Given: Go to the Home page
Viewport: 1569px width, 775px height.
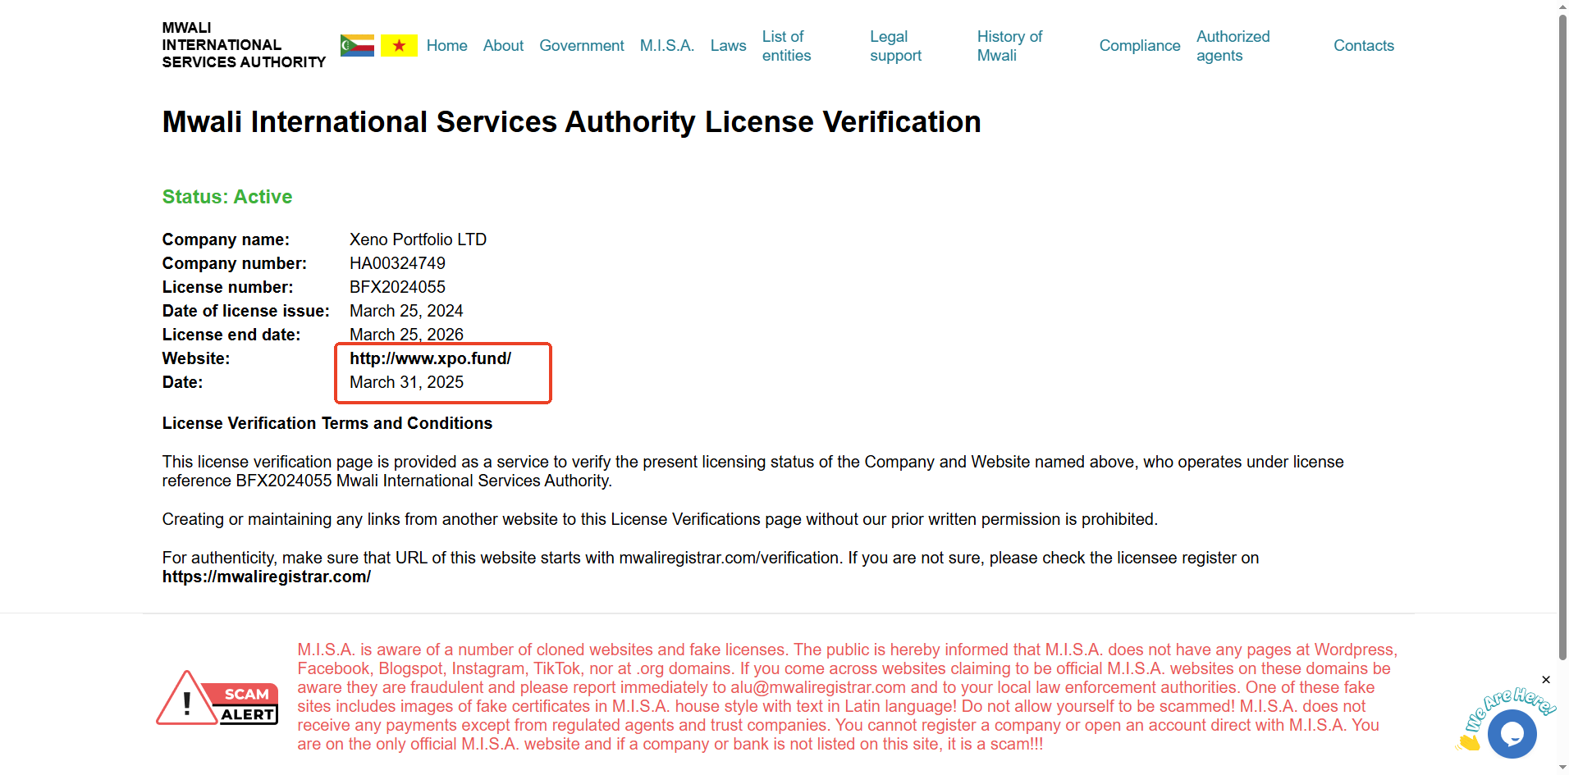Looking at the screenshot, I should click(x=446, y=46).
